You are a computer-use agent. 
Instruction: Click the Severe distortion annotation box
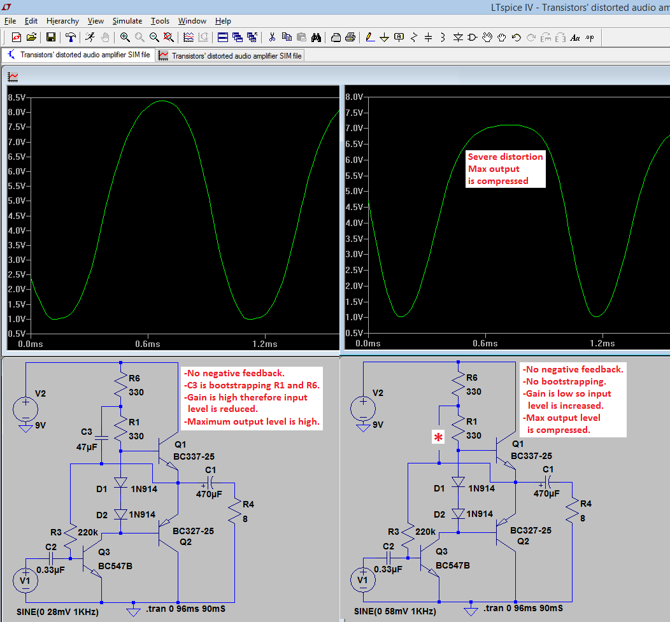tap(506, 169)
